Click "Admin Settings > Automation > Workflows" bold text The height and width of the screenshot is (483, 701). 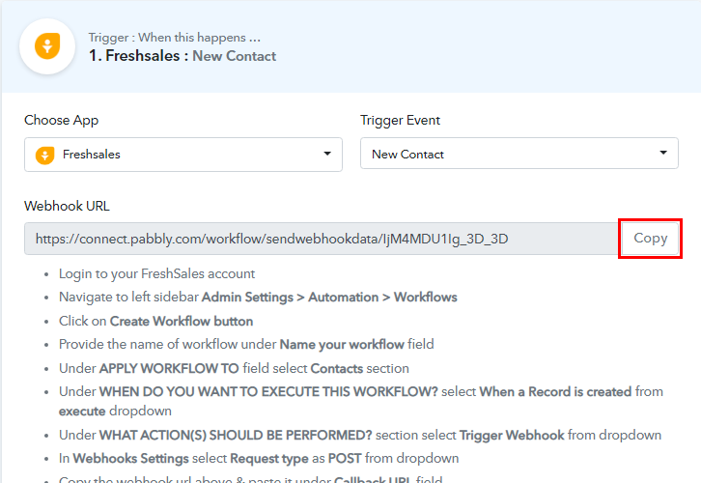click(329, 297)
